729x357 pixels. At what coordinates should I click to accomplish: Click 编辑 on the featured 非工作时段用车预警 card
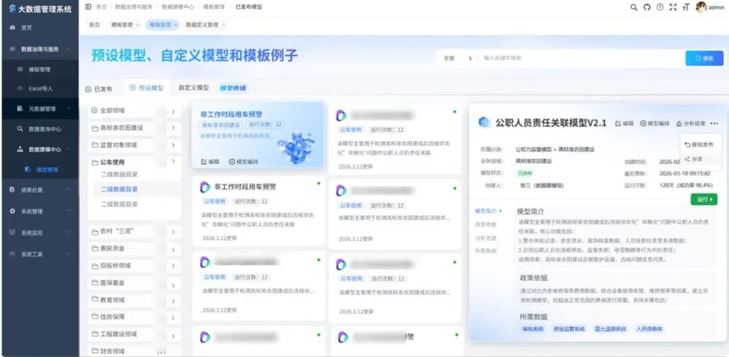(210, 162)
